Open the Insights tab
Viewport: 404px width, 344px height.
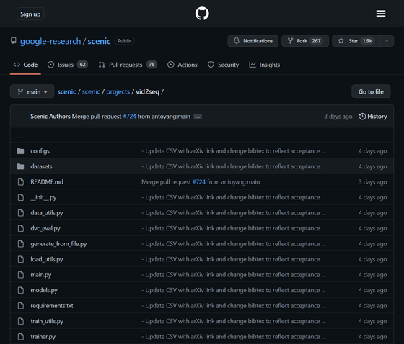coord(264,65)
